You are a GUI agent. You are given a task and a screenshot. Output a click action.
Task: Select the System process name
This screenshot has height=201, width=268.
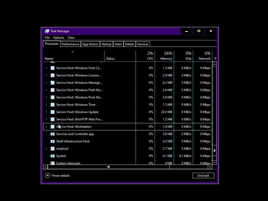pyautogui.click(x=61, y=156)
